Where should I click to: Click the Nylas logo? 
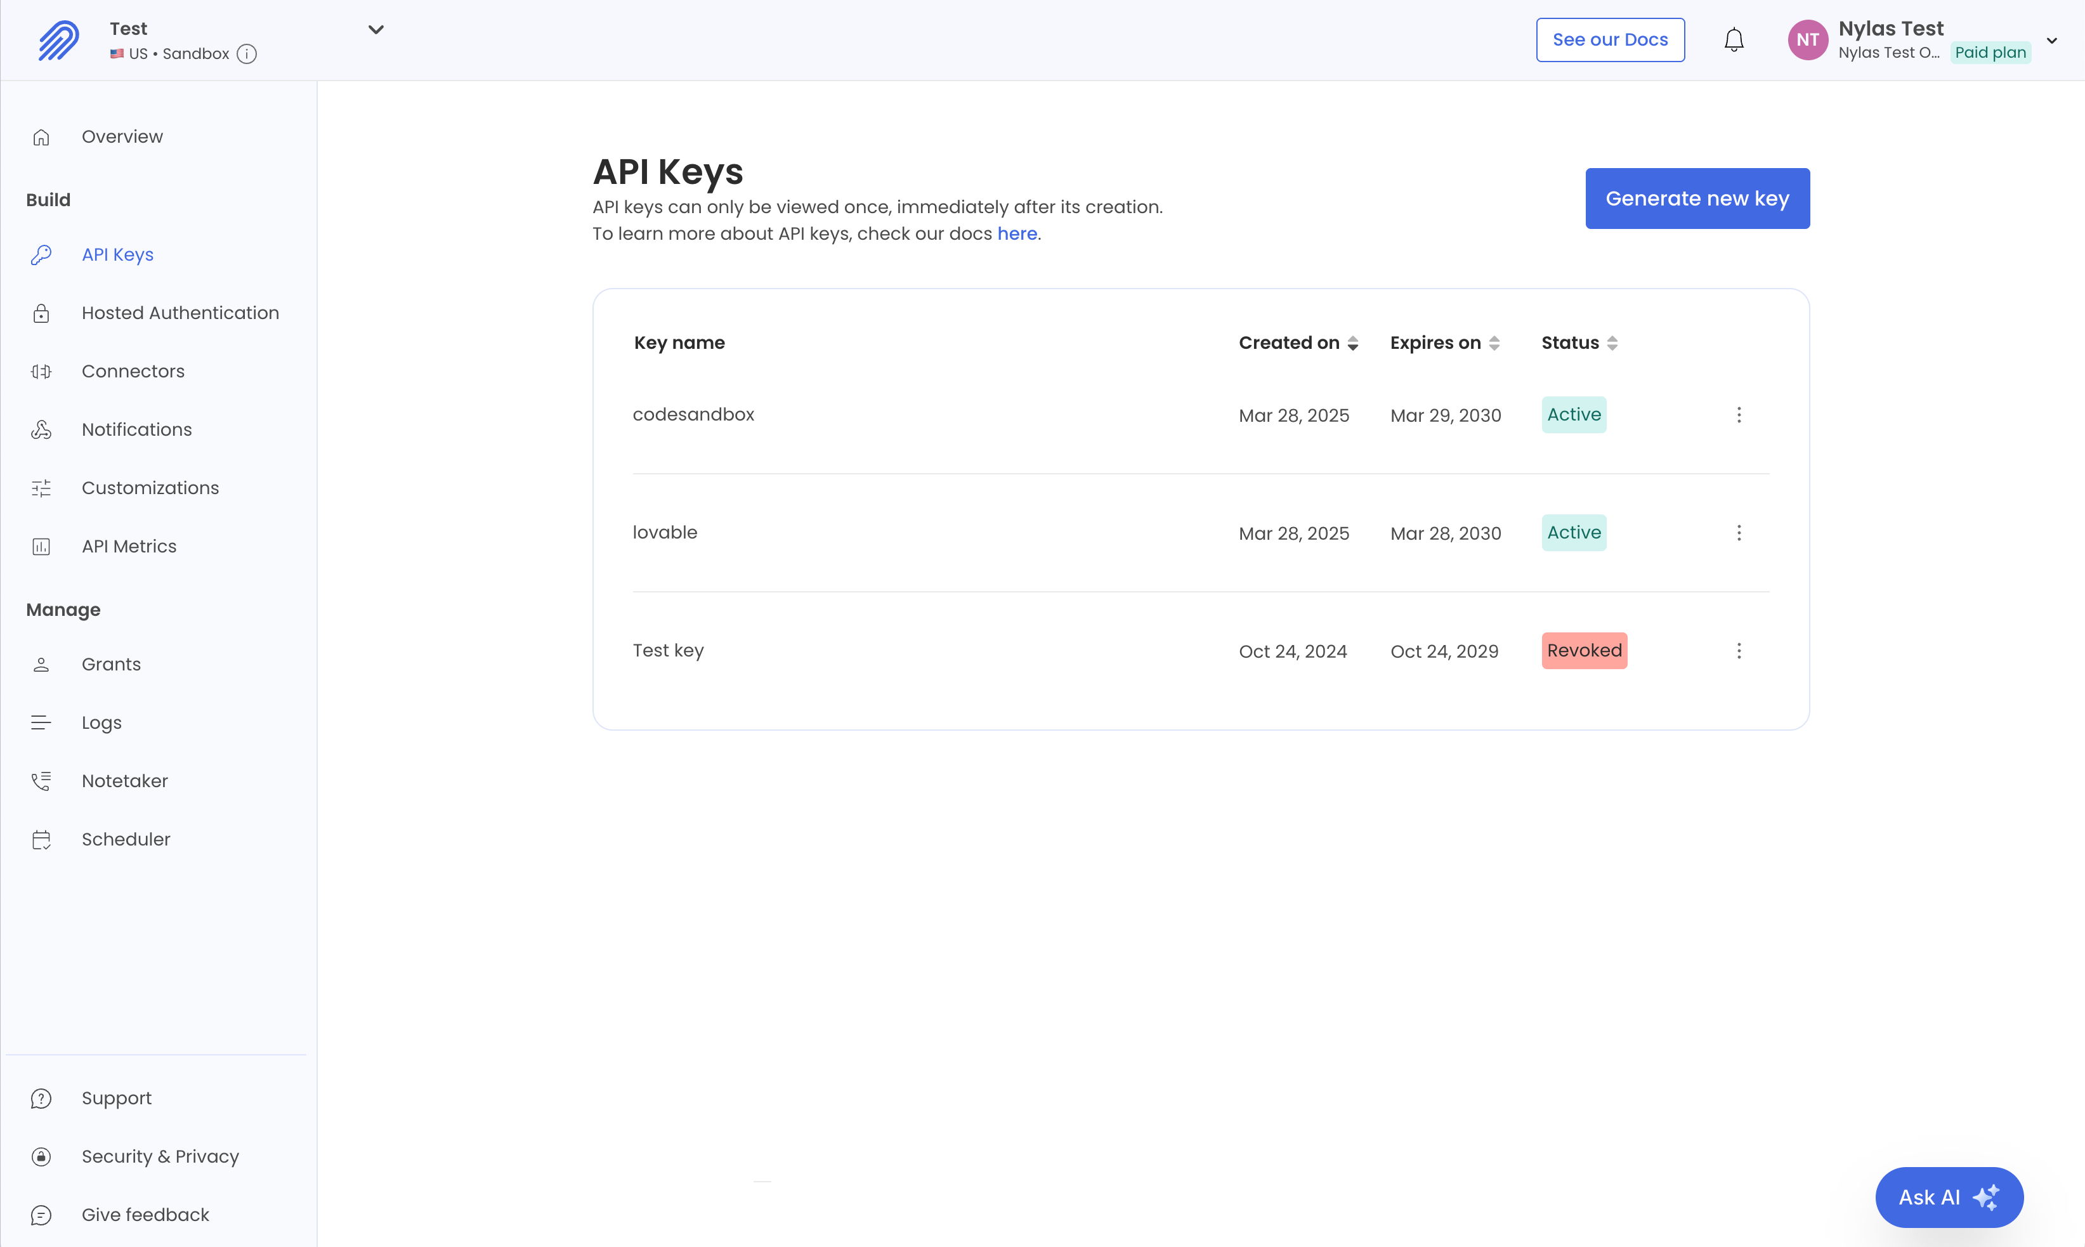pos(58,39)
